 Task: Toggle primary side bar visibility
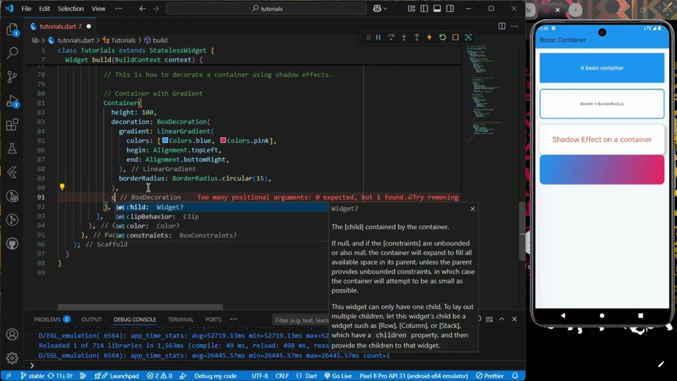(424, 8)
